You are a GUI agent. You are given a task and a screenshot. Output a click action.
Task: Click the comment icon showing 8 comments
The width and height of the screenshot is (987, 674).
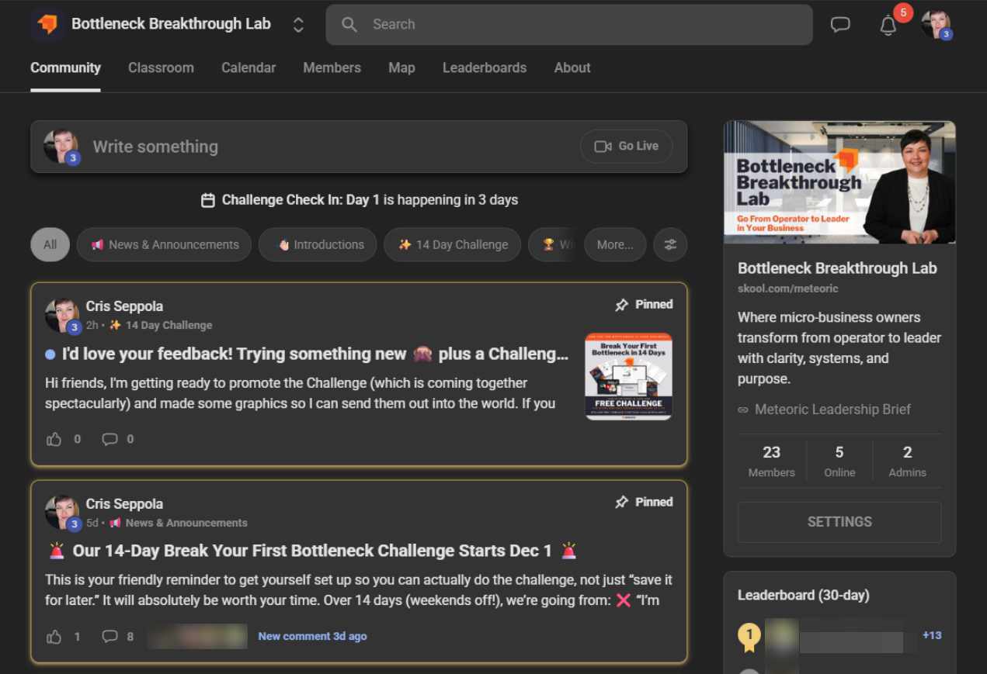(x=110, y=637)
